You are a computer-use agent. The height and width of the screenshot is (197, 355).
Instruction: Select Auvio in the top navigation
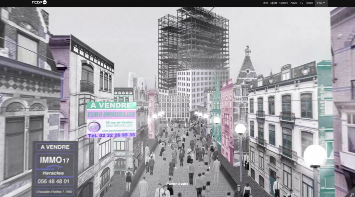294,3
